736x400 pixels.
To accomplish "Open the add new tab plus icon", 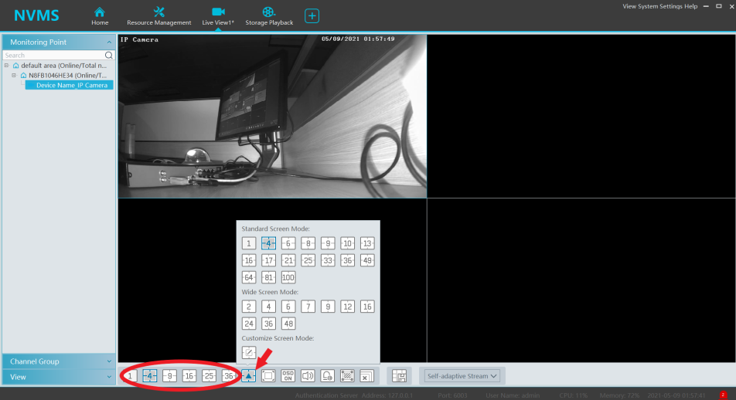I will coord(312,15).
